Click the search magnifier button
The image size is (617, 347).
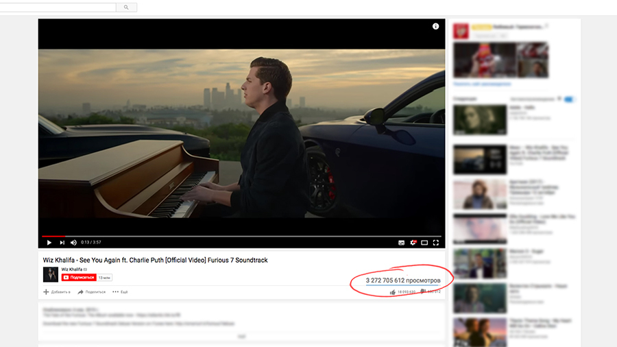click(126, 7)
